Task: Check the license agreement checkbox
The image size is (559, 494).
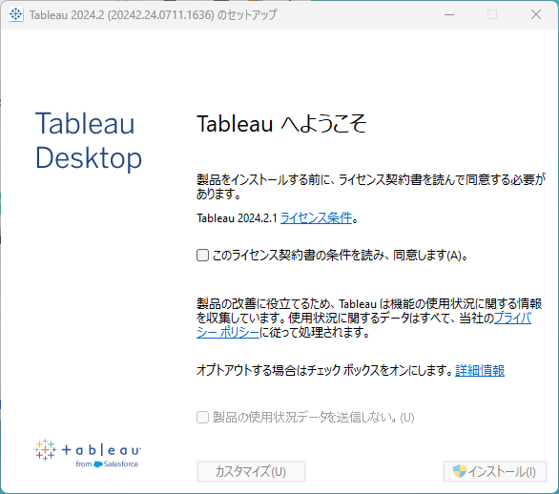Action: point(202,256)
